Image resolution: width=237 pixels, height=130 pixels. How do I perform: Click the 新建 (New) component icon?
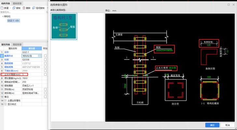(x=3, y=8)
